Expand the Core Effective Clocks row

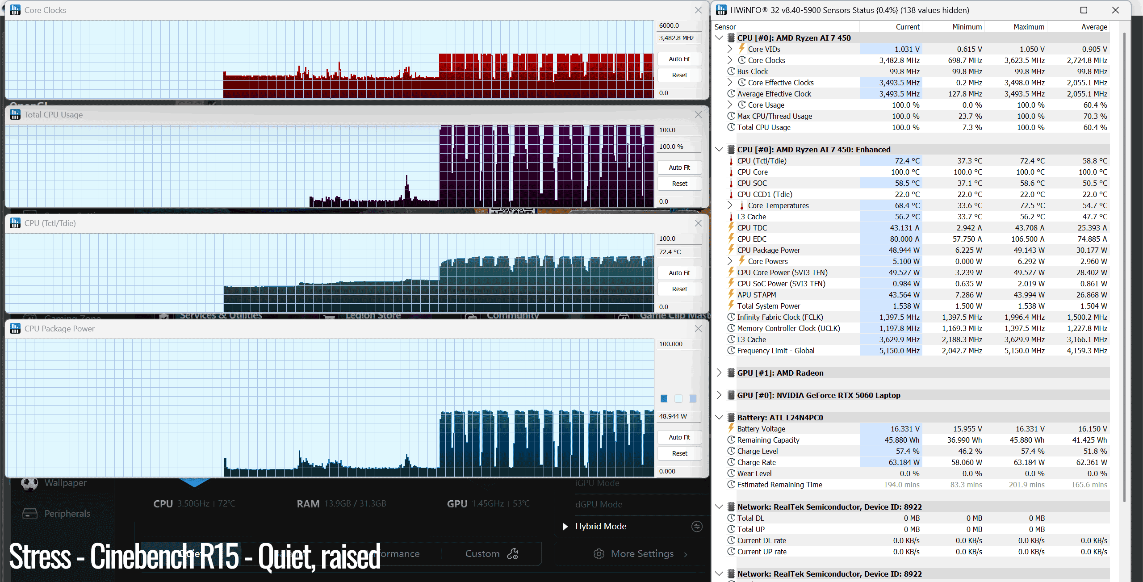(730, 83)
